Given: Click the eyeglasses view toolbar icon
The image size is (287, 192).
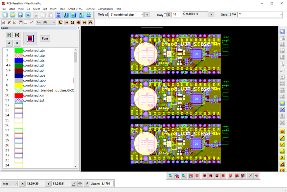Looking at the screenshot, I should pyautogui.click(x=89, y=15).
